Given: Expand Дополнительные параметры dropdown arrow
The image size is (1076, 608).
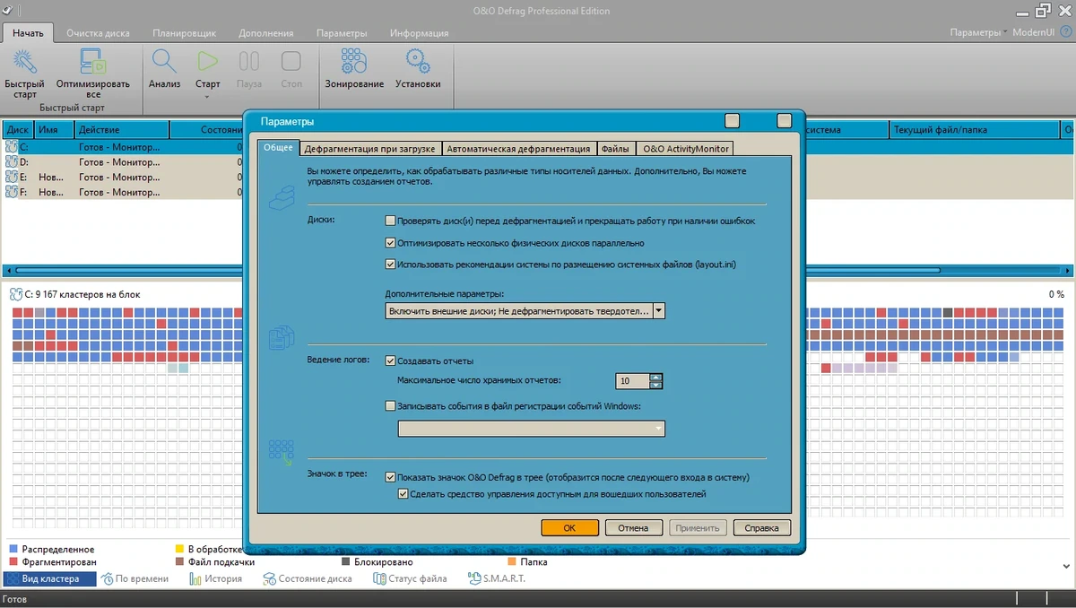Looking at the screenshot, I should [659, 310].
